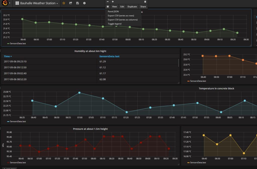Toggle orange SensorsData.last legend entry

(198, 81)
